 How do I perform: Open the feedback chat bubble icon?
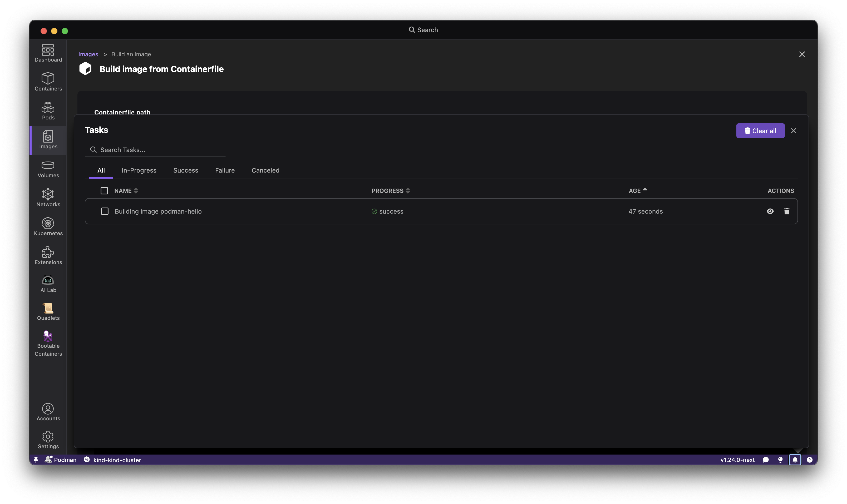(766, 460)
